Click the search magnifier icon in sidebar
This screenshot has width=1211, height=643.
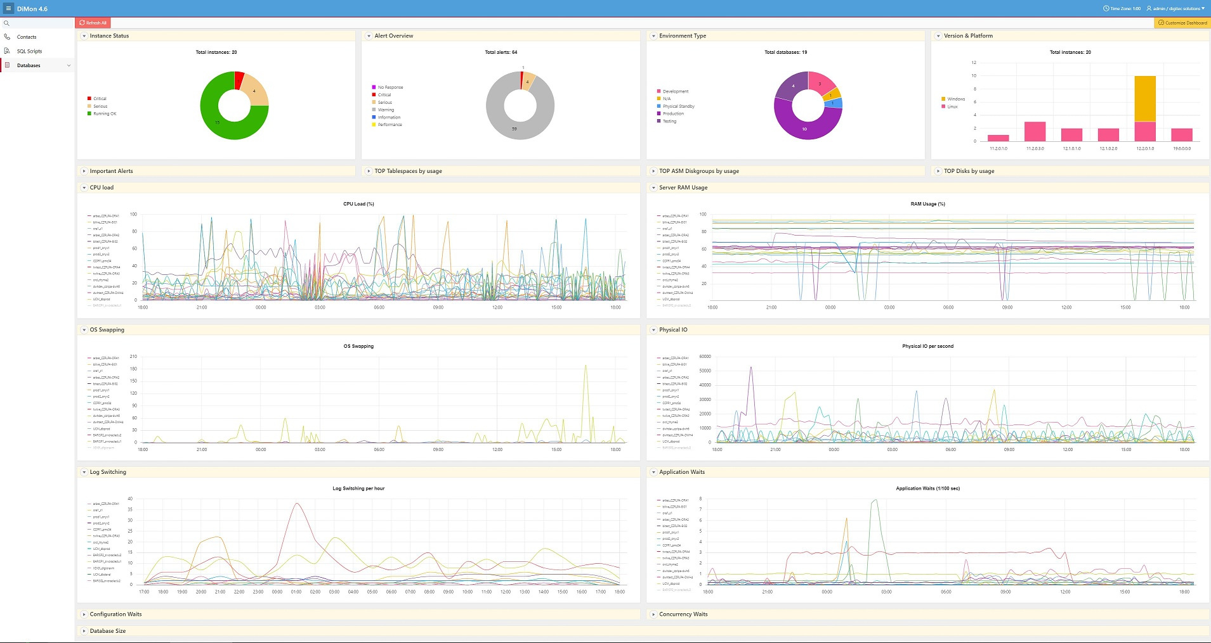coord(7,23)
